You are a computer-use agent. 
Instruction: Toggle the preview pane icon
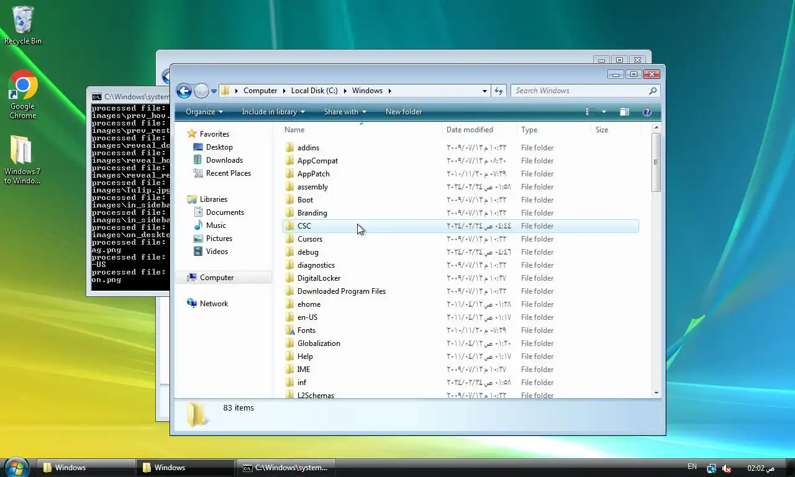point(624,112)
